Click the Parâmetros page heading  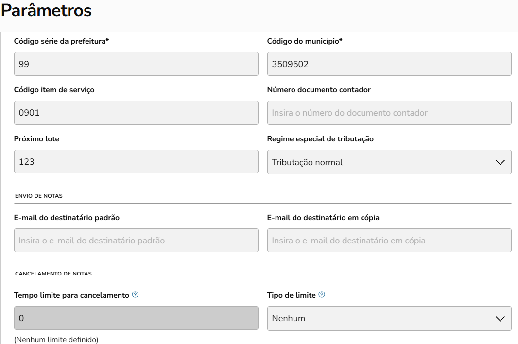pyautogui.click(x=47, y=11)
